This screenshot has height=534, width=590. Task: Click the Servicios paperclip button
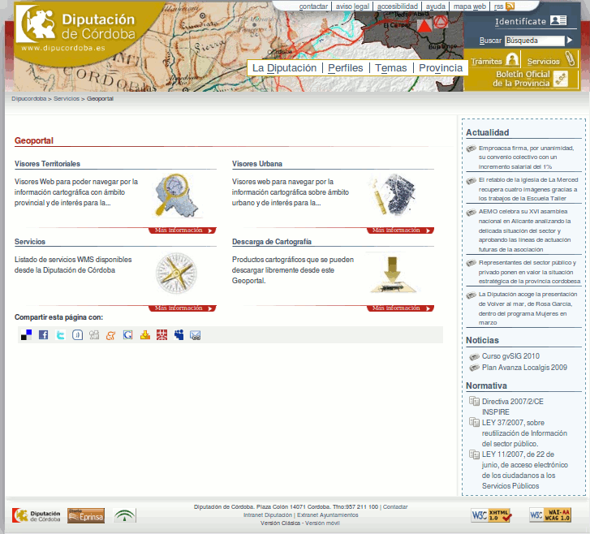point(550,60)
